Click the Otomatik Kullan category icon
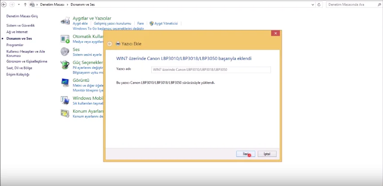The width and height of the screenshot is (383, 186). point(65,39)
